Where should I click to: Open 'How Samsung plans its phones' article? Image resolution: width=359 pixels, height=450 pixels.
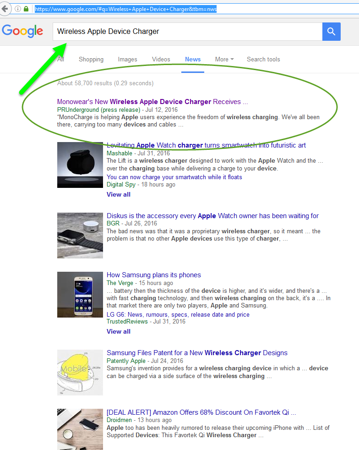coord(154,275)
